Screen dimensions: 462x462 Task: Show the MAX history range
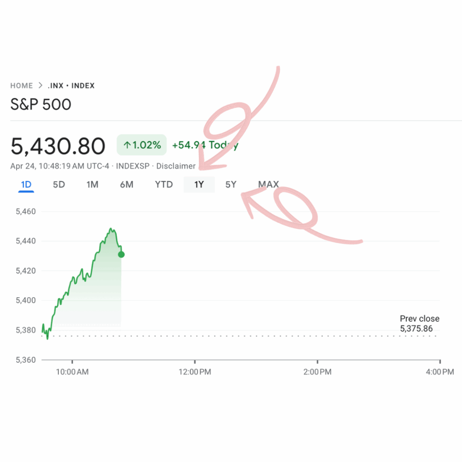268,185
